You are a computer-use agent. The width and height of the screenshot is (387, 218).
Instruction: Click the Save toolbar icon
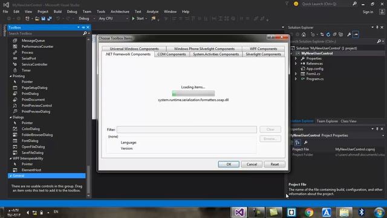43,19
